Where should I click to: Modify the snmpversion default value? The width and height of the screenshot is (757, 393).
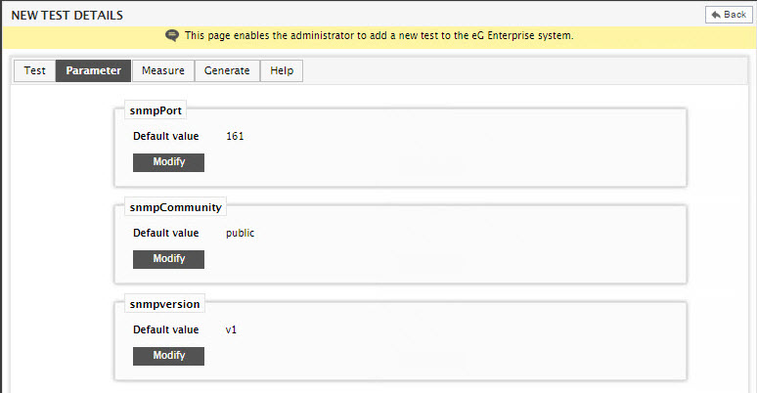pyautogui.click(x=168, y=356)
